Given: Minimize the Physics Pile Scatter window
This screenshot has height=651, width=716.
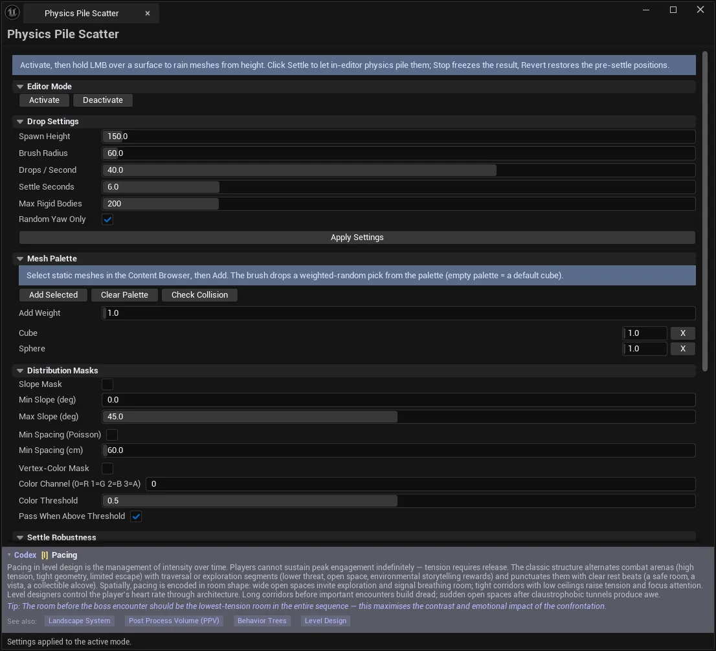Looking at the screenshot, I should point(646,10).
